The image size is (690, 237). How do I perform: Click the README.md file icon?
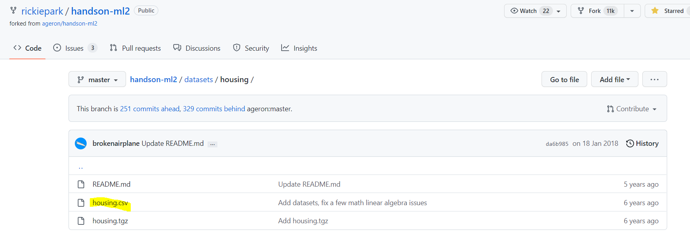point(81,184)
